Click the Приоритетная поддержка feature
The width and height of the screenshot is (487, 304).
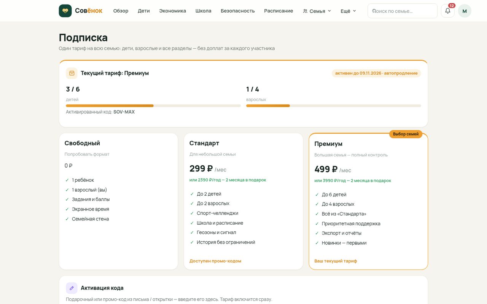click(x=351, y=224)
